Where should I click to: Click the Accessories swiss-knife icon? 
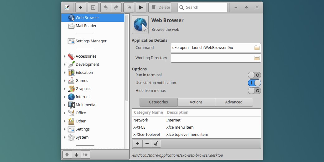point(71,56)
